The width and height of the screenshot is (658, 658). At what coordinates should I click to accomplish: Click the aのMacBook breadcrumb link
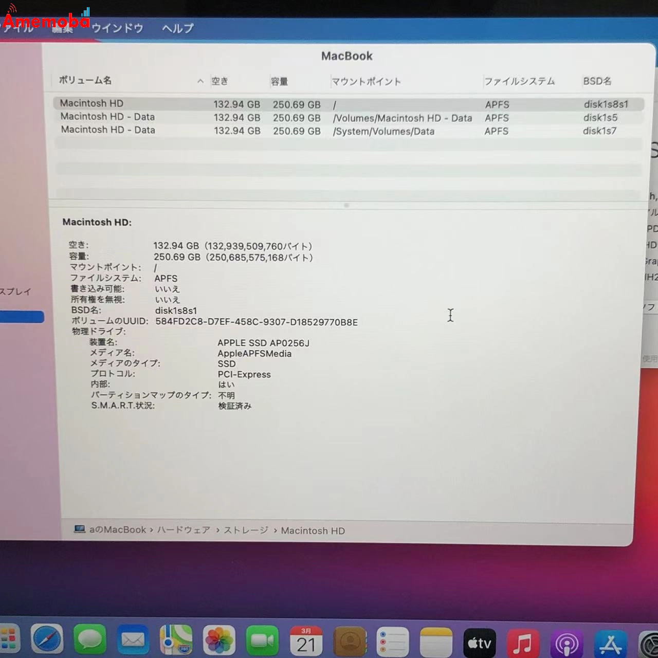coord(117,529)
